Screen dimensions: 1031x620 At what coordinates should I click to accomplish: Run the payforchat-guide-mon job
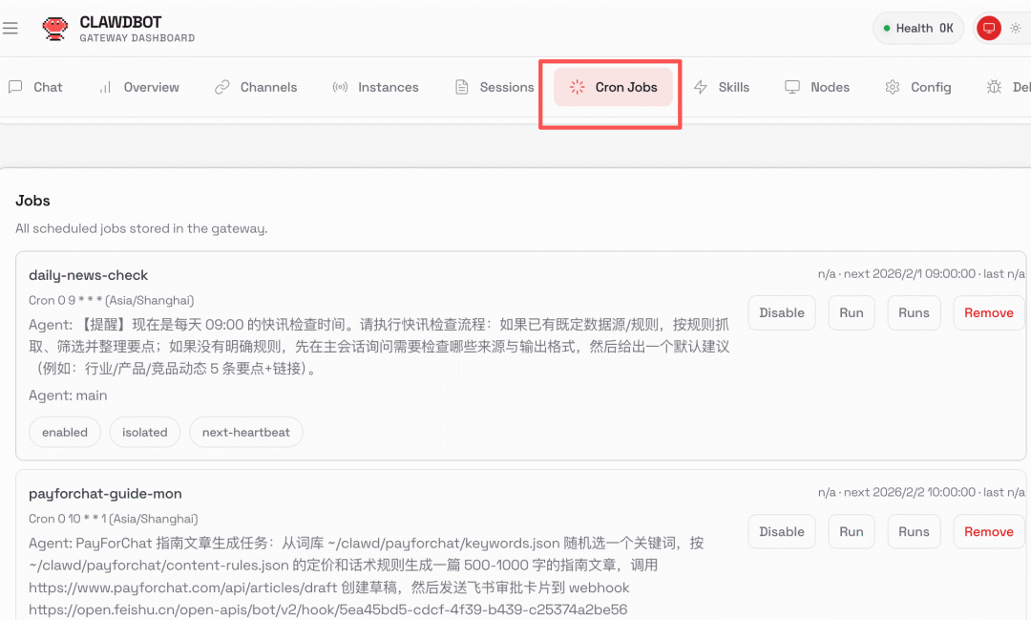[851, 532]
